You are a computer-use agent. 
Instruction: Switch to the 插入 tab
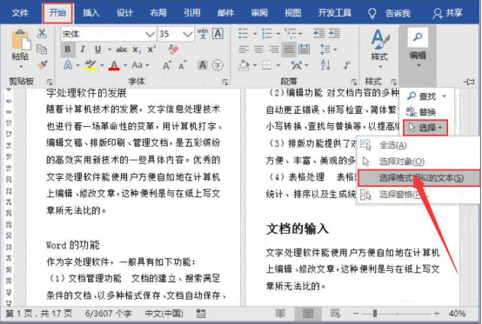point(91,13)
